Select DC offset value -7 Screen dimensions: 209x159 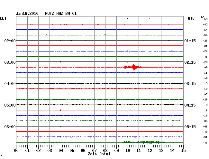coord(206,94)
